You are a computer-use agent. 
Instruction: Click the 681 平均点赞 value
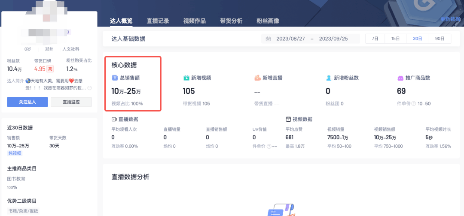tap(290, 137)
